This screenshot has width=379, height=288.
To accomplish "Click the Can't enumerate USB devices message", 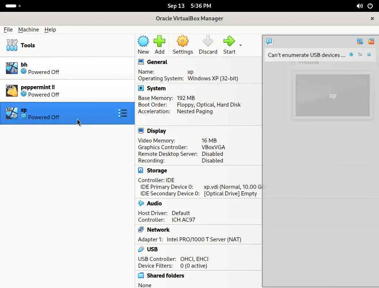I will [x=306, y=55].
